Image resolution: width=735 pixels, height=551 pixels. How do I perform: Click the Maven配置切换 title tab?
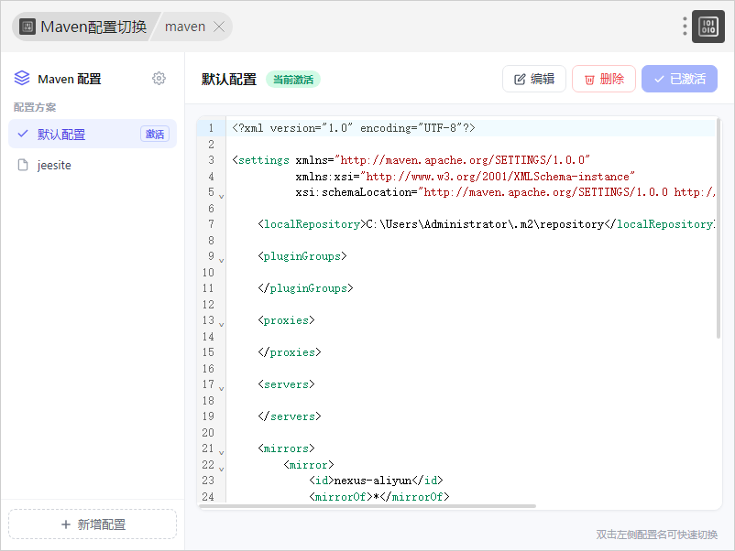click(84, 27)
